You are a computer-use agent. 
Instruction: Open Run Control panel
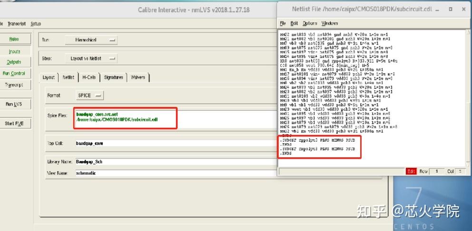tap(14, 73)
